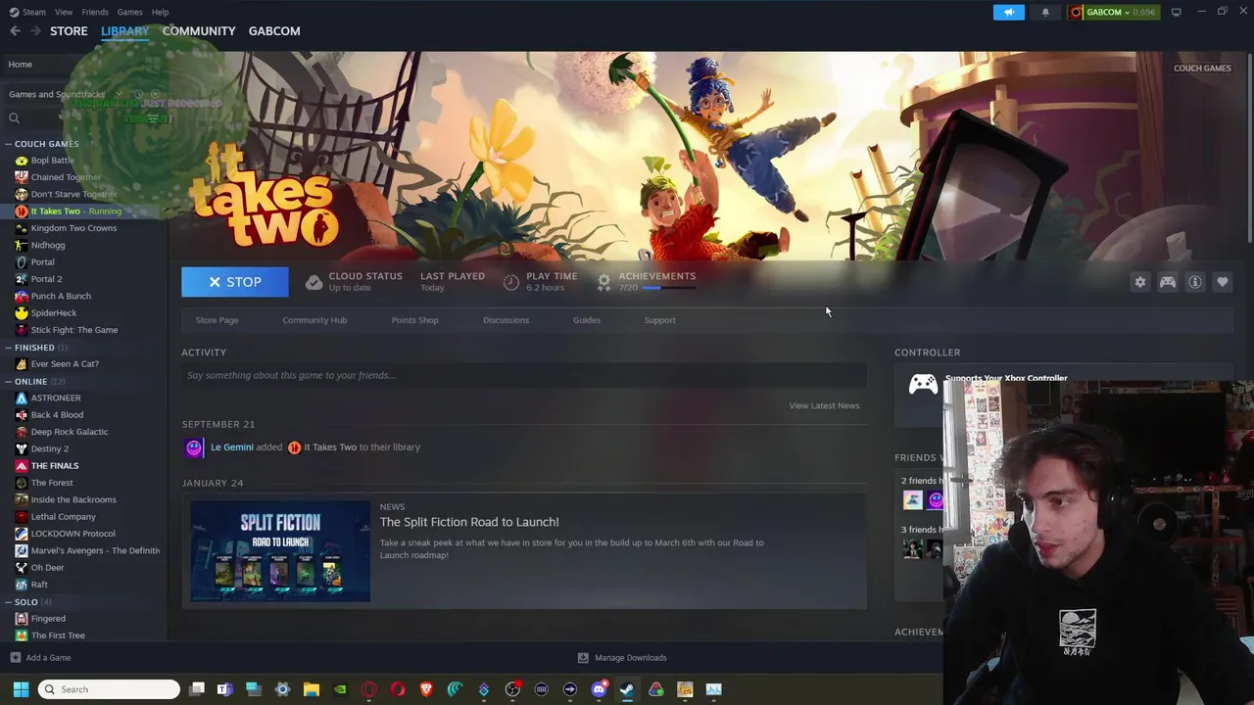1254x705 pixels.
Task: Click the ASTRONEER game icon
Action: 22,398
